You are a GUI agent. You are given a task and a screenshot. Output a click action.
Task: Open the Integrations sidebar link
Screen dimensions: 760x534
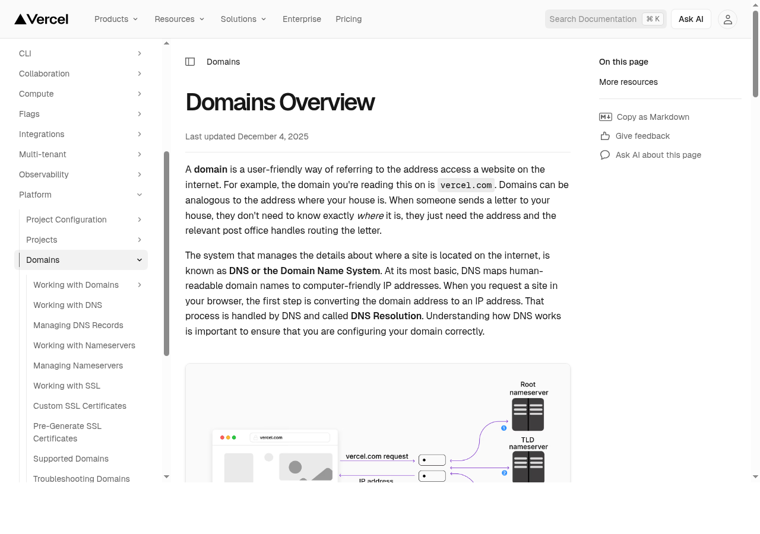(42, 134)
